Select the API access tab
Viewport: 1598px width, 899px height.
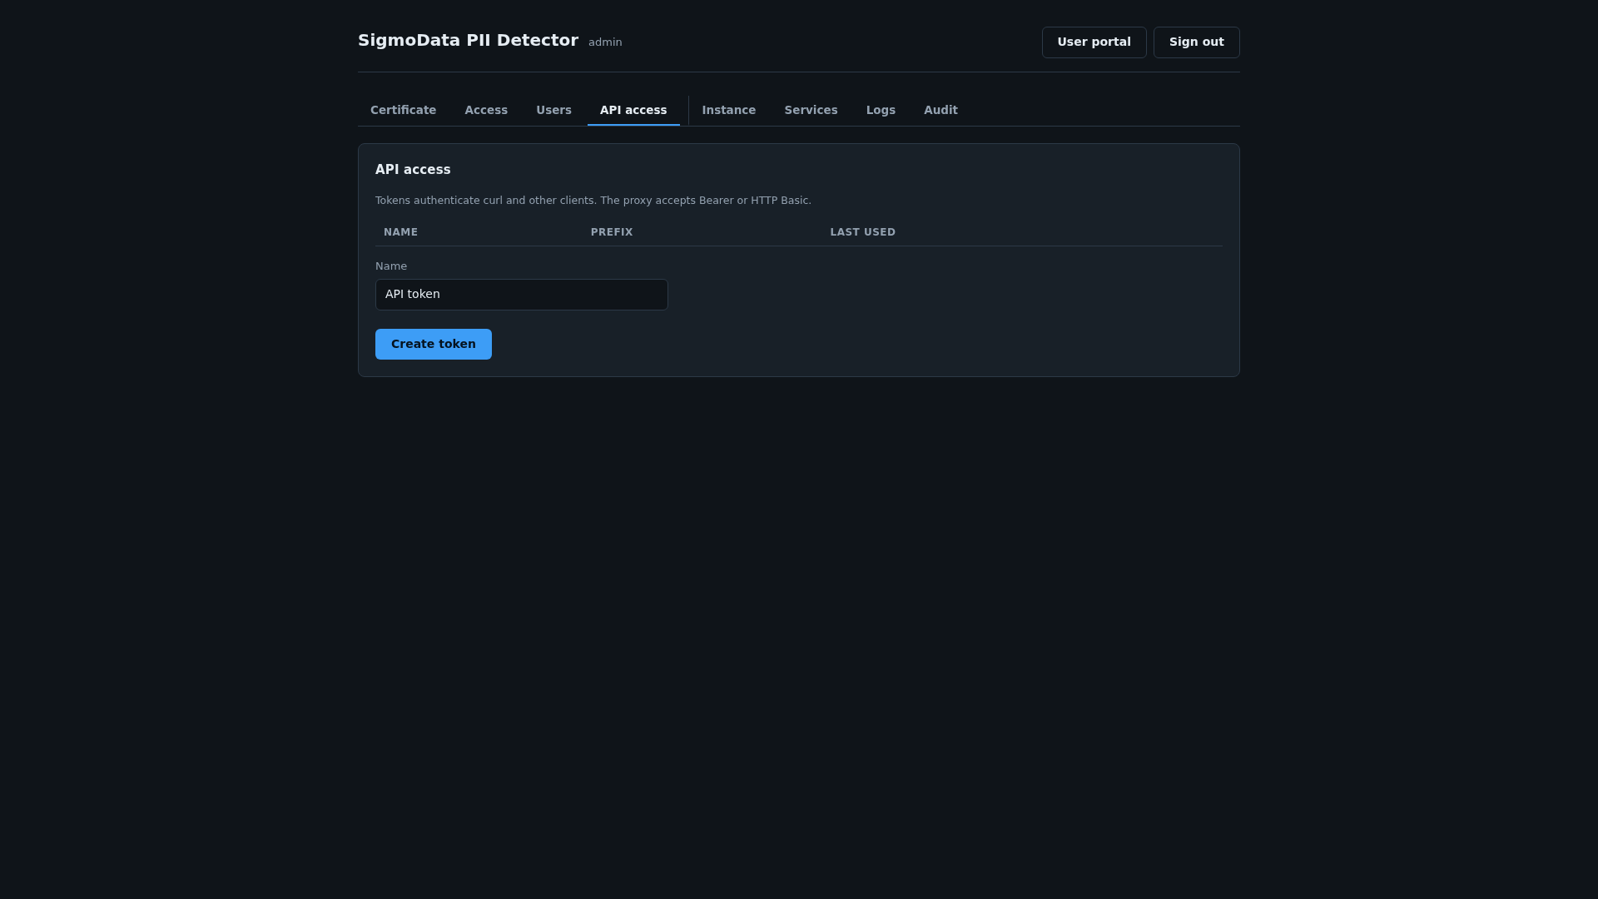coord(633,110)
